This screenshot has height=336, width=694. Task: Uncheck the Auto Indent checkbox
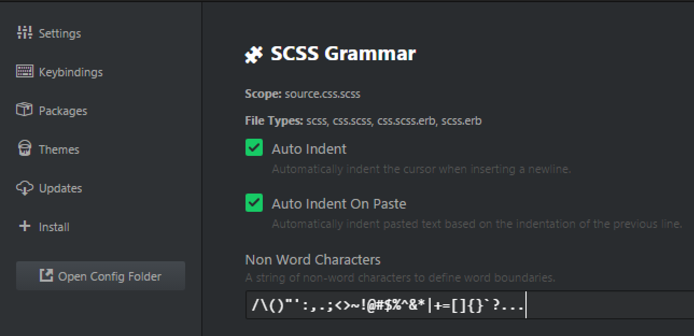click(x=254, y=148)
